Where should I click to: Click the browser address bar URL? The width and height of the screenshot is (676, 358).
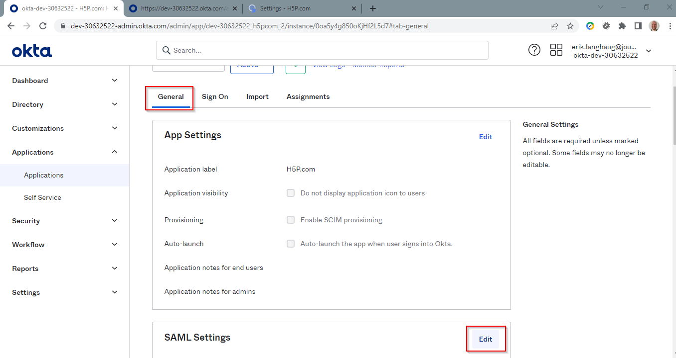(250, 26)
